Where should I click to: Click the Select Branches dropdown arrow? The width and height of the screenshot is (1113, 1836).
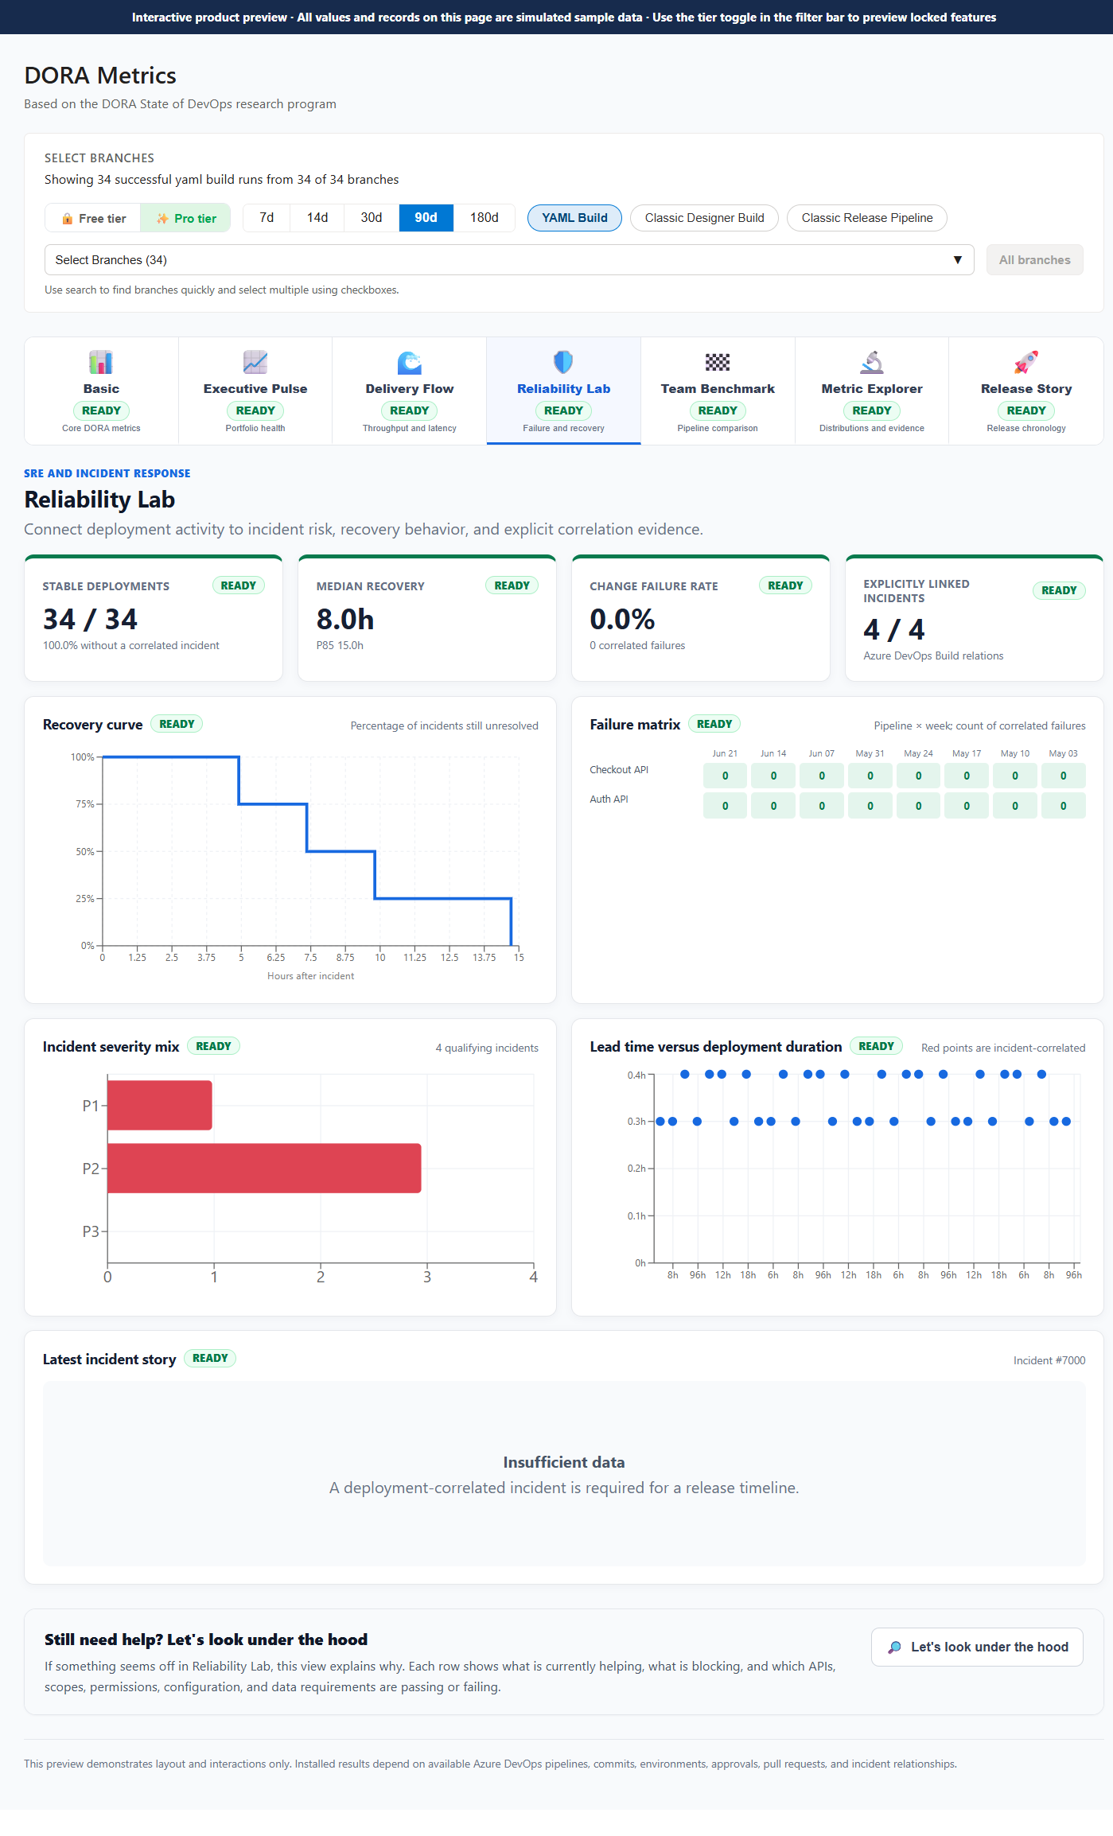(x=958, y=260)
